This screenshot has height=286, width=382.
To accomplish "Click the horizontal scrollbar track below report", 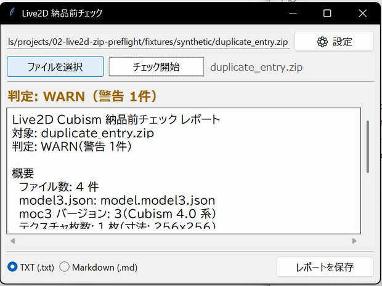I will click(x=184, y=240).
